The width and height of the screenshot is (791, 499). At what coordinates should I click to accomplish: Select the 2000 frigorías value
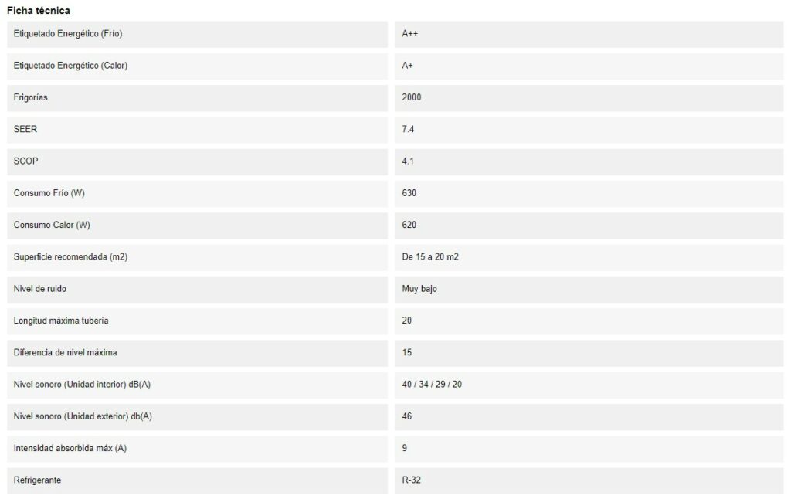[411, 97]
